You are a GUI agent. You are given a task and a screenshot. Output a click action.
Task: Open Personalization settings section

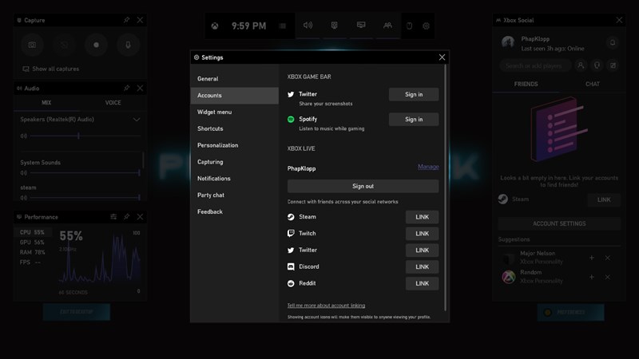pos(234,145)
